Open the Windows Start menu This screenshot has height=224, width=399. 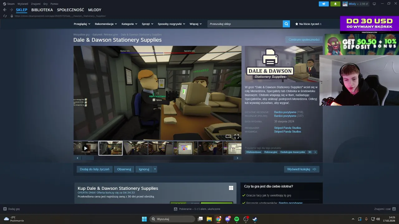tap(144, 219)
